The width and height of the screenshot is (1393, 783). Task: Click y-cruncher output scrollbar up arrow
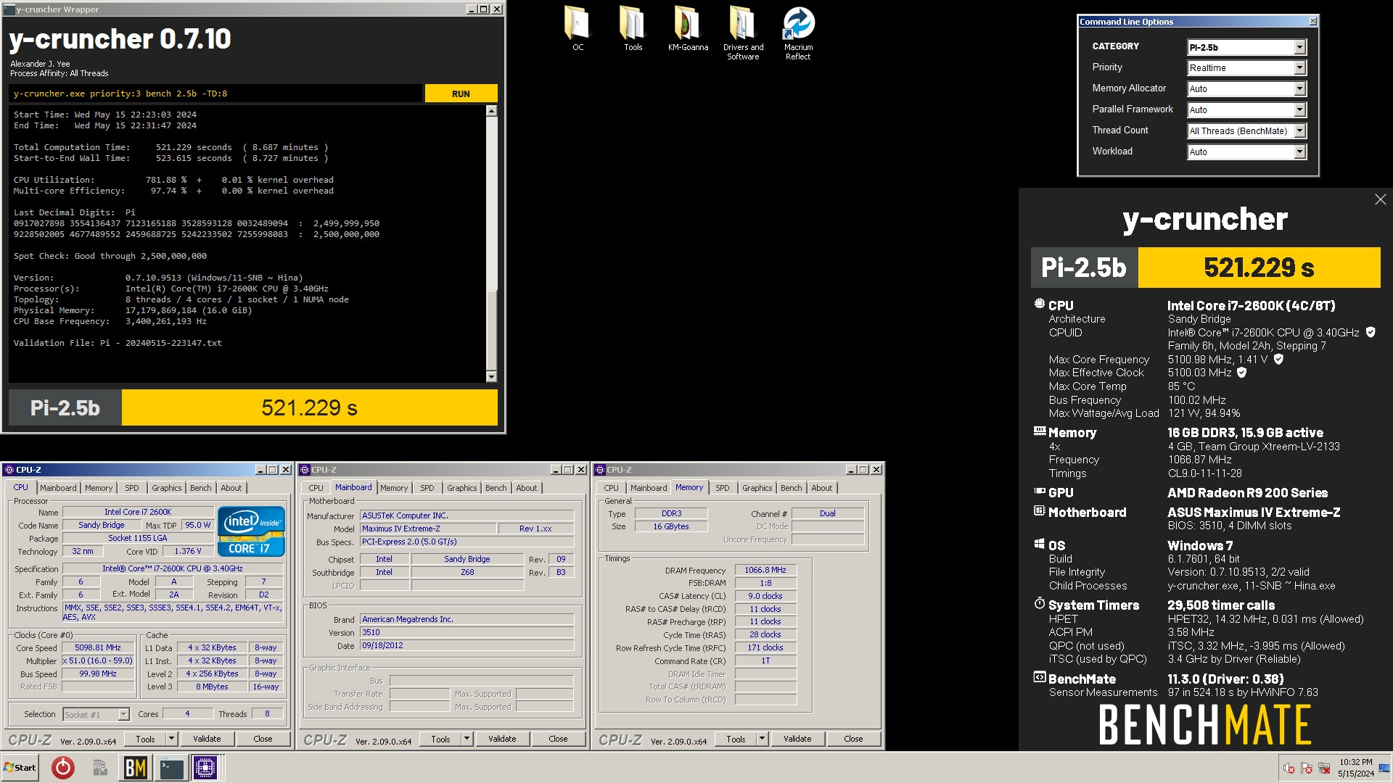tap(491, 111)
